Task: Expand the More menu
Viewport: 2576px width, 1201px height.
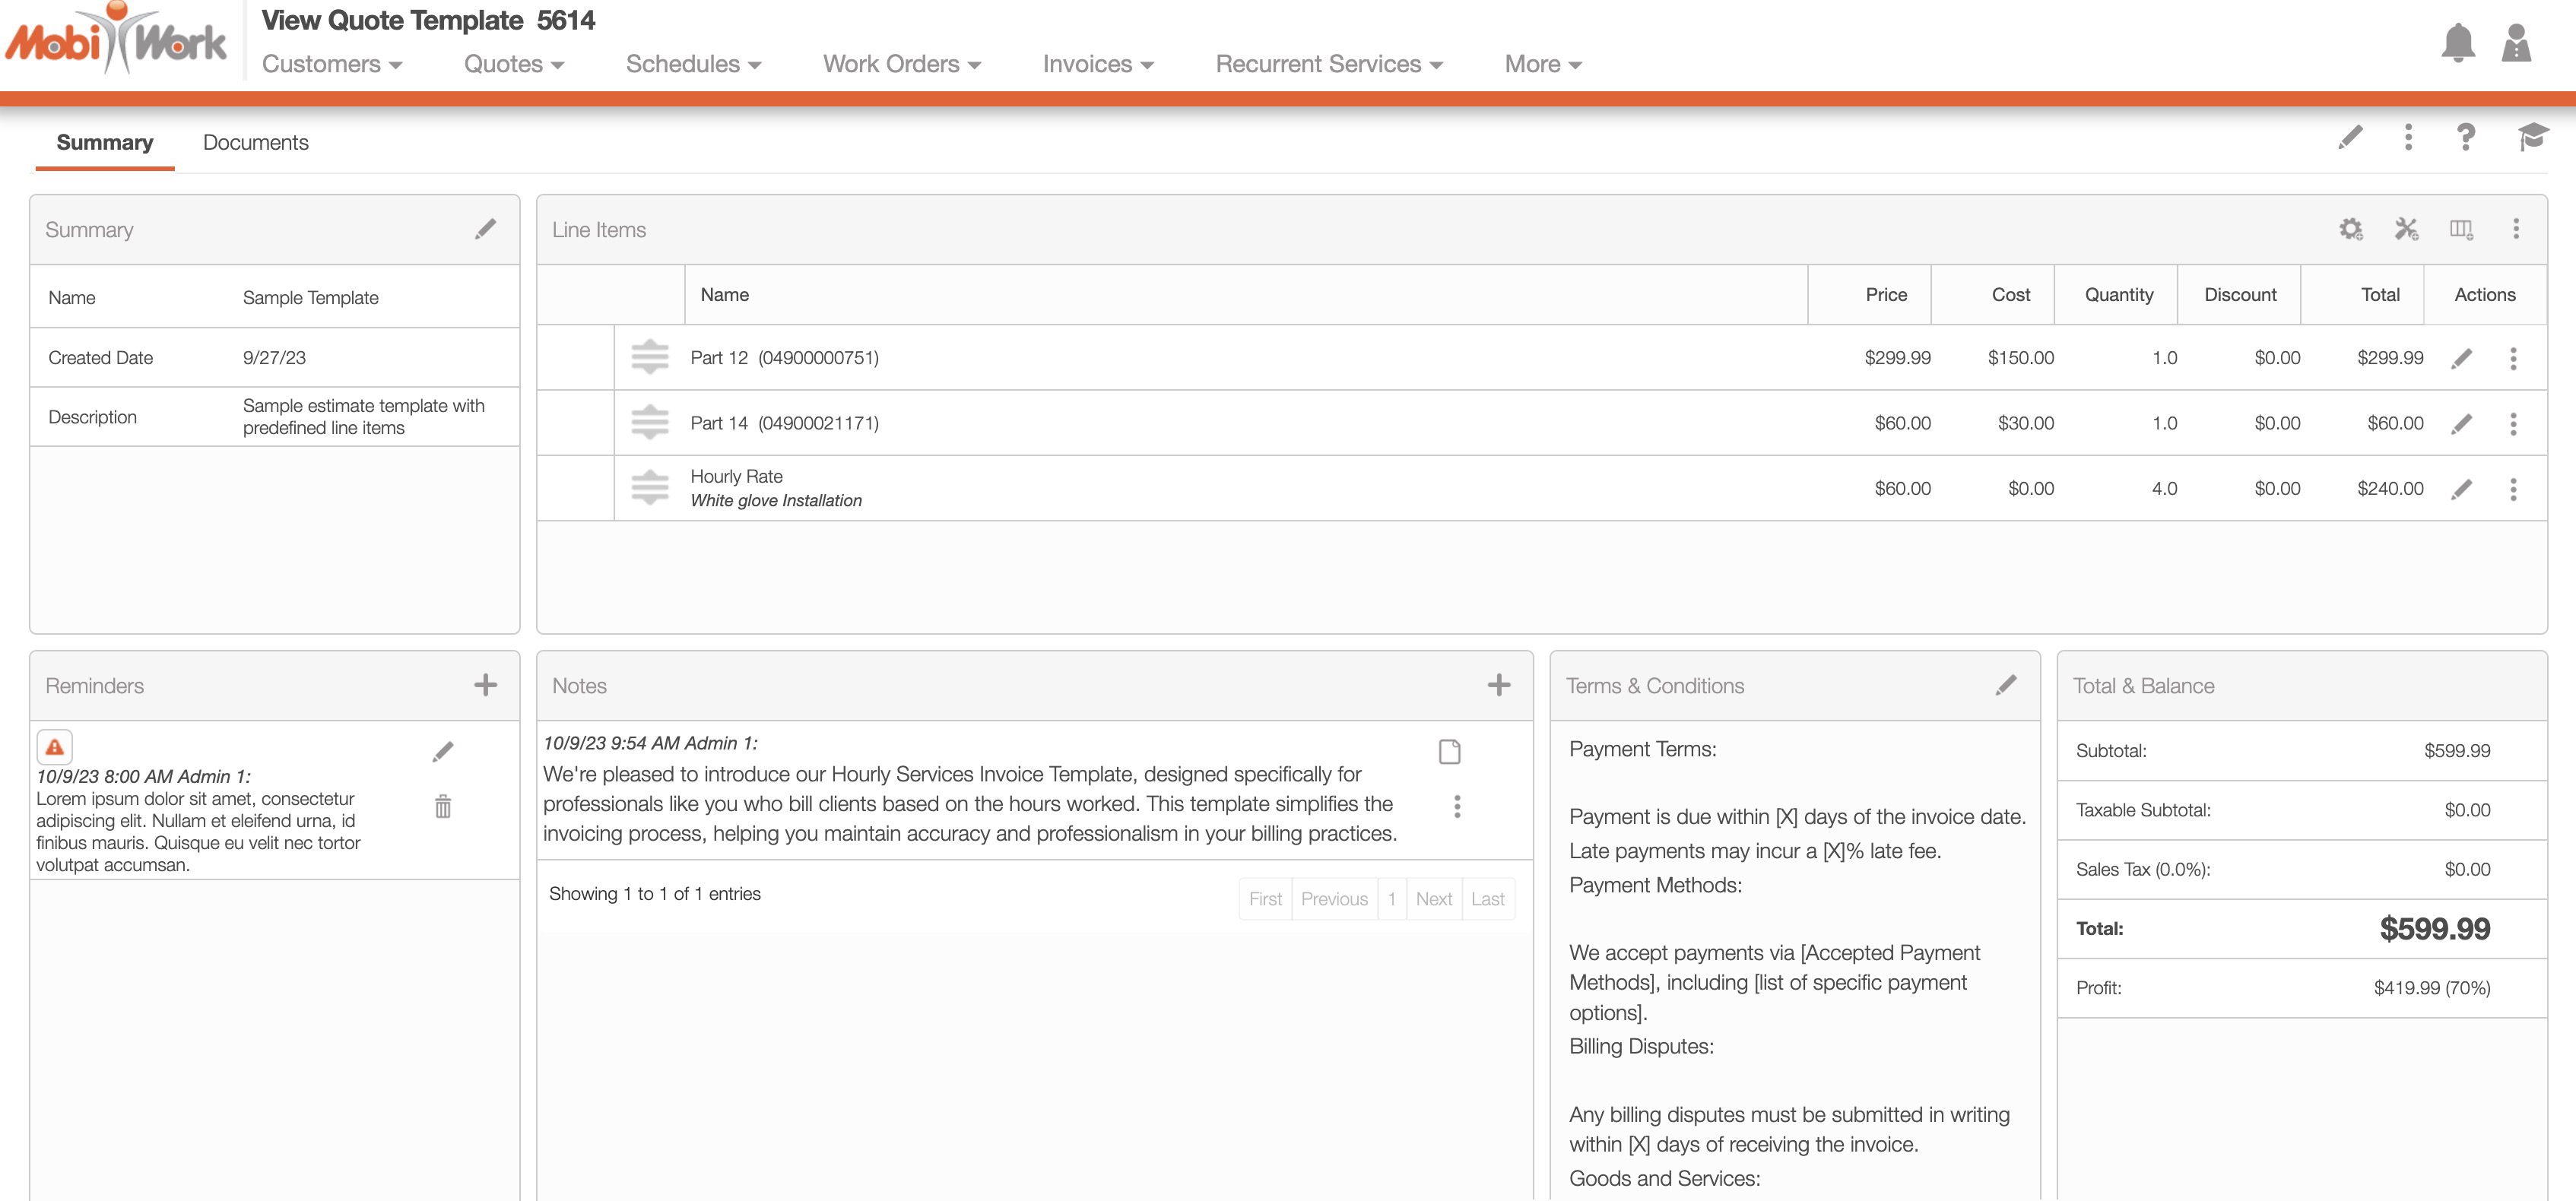Action: pos(1542,64)
